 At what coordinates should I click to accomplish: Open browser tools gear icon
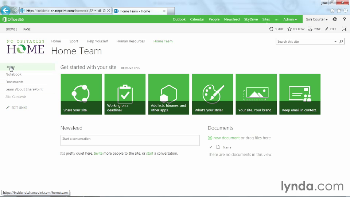pyautogui.click(x=346, y=11)
